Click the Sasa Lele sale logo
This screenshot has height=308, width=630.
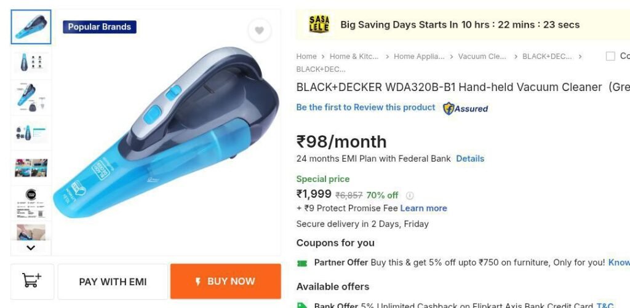pos(319,25)
